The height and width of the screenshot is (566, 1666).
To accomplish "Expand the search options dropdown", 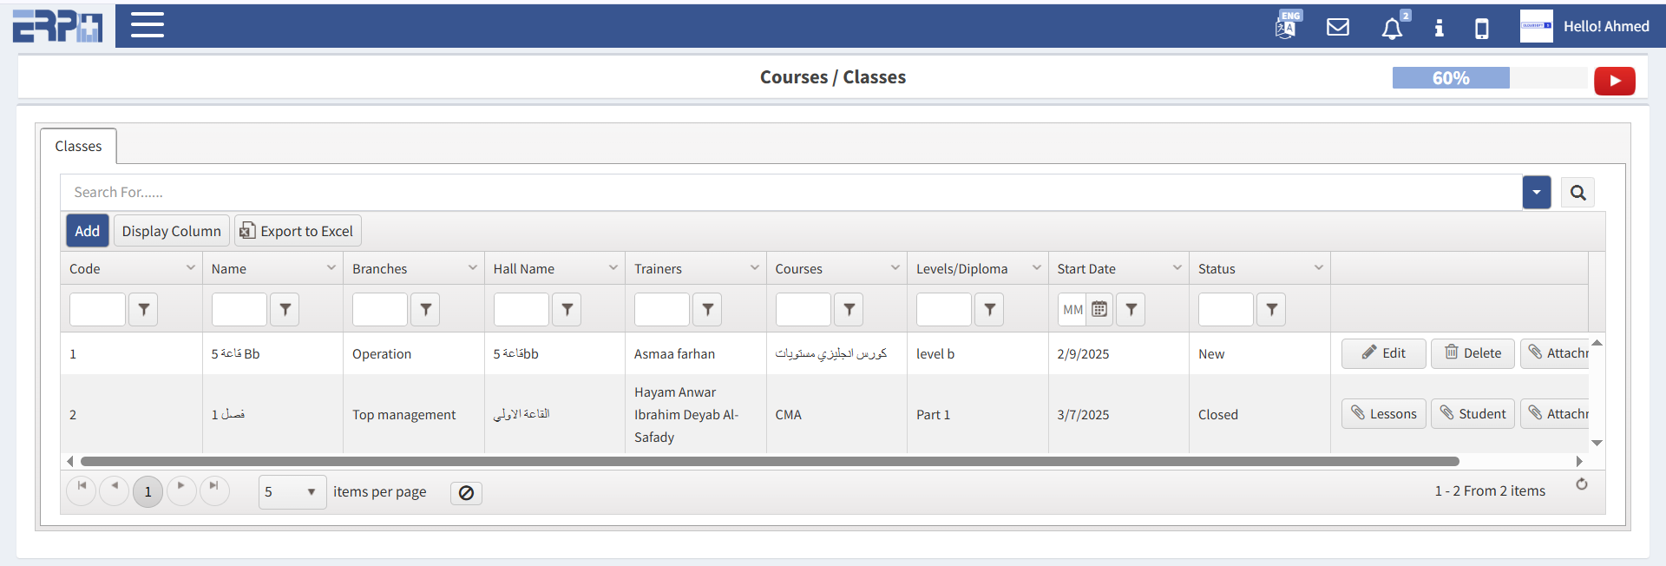I will pyautogui.click(x=1536, y=193).
